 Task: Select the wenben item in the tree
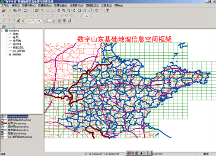tap(17, 54)
